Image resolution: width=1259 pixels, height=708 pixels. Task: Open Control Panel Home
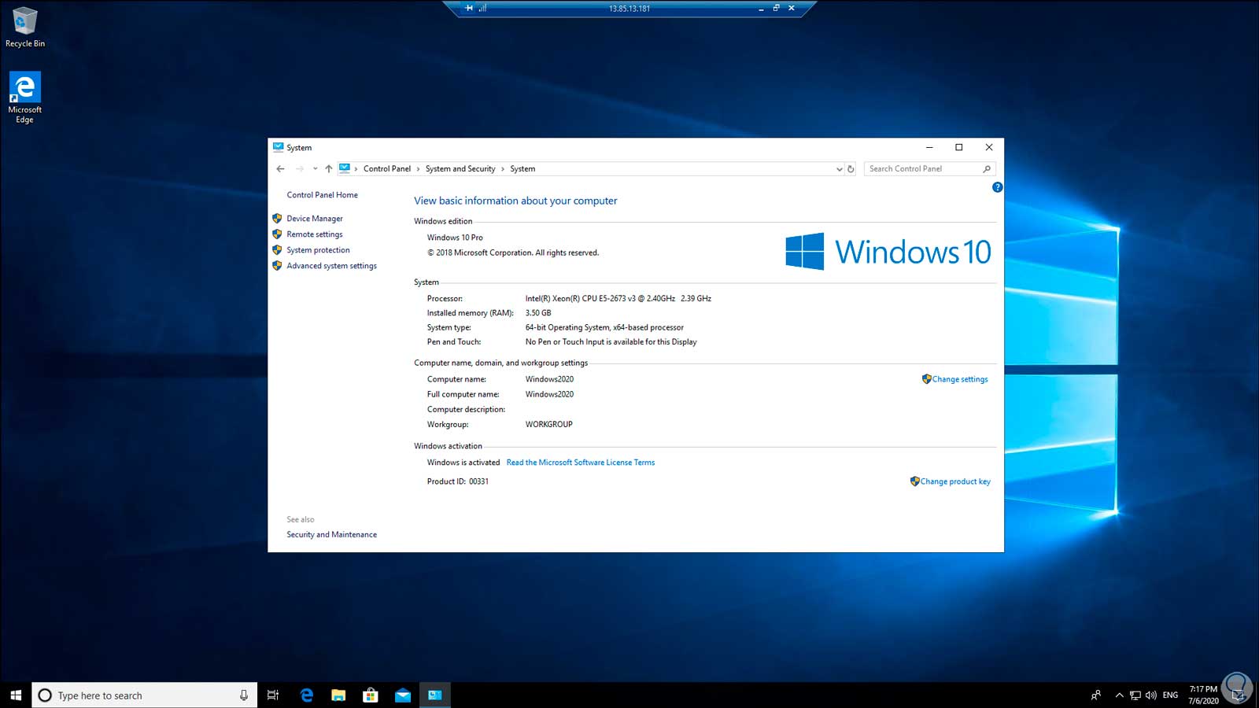pos(322,195)
